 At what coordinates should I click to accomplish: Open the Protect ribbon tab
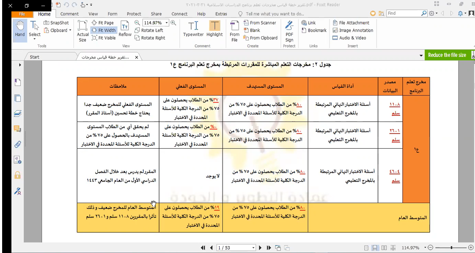134,14
